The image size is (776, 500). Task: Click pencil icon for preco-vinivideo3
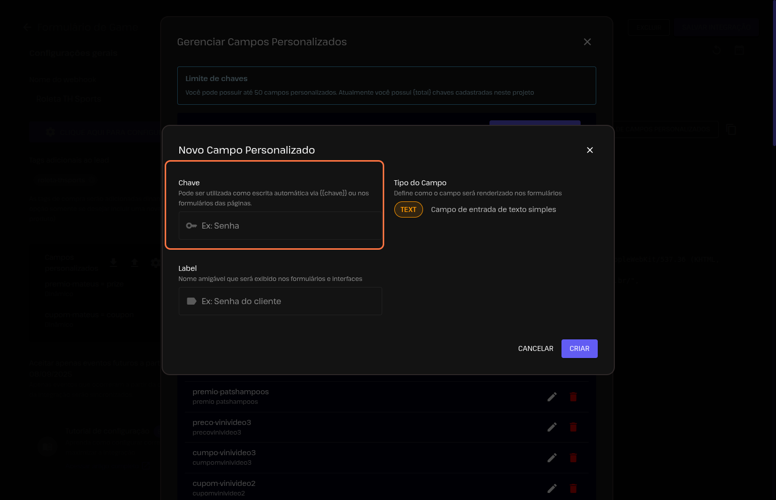[552, 427]
